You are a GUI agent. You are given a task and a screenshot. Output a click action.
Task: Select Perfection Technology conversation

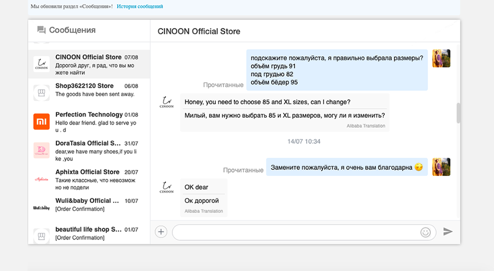pyautogui.click(x=89, y=122)
